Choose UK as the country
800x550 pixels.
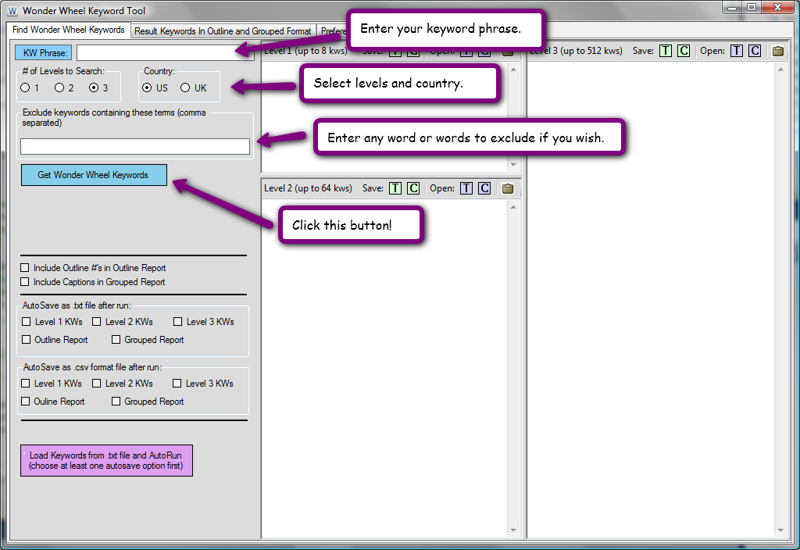tap(185, 87)
